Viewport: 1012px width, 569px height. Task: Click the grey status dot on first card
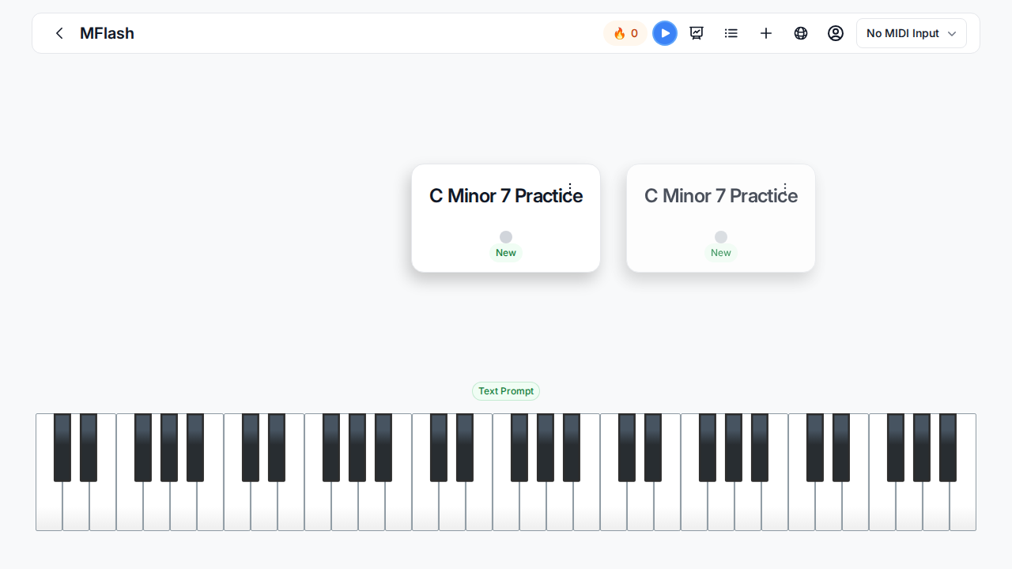(x=506, y=237)
